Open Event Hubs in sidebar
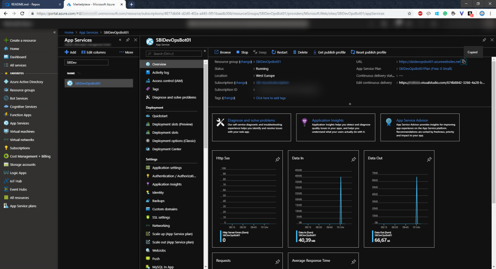 (x=18, y=189)
